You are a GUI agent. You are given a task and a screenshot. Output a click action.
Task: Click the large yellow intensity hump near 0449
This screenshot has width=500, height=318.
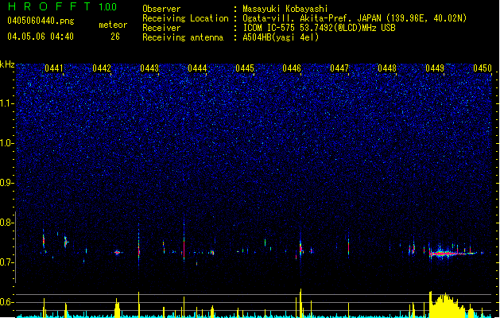pos(447,305)
